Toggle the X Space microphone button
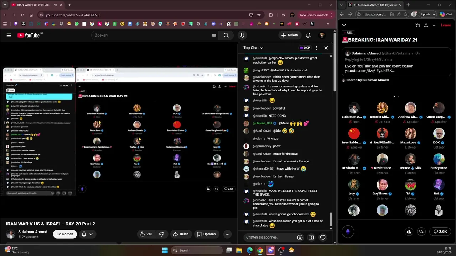This screenshot has height=256, width=456. click(348, 231)
